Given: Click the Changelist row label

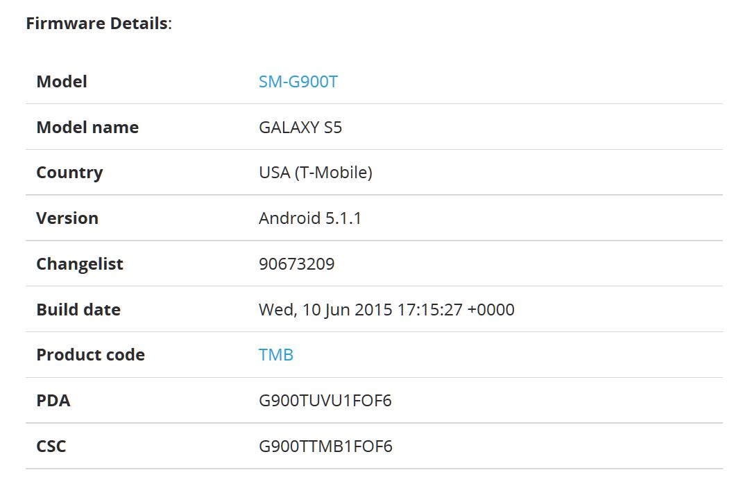Looking at the screenshot, I should (x=80, y=264).
